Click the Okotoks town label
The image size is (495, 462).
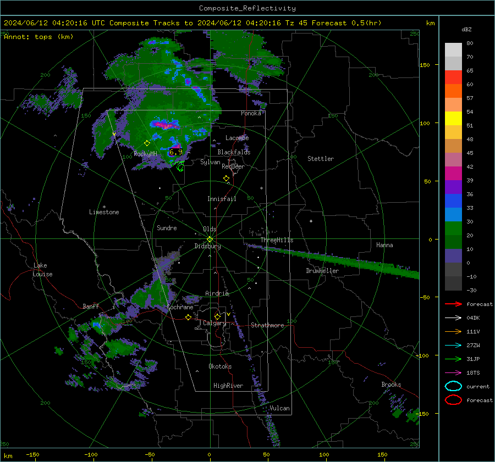pyautogui.click(x=220, y=366)
